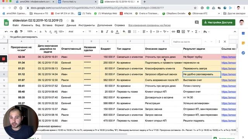The image size is (248, 139).
Task: Open vertical align dropdown
Action: point(152,32)
